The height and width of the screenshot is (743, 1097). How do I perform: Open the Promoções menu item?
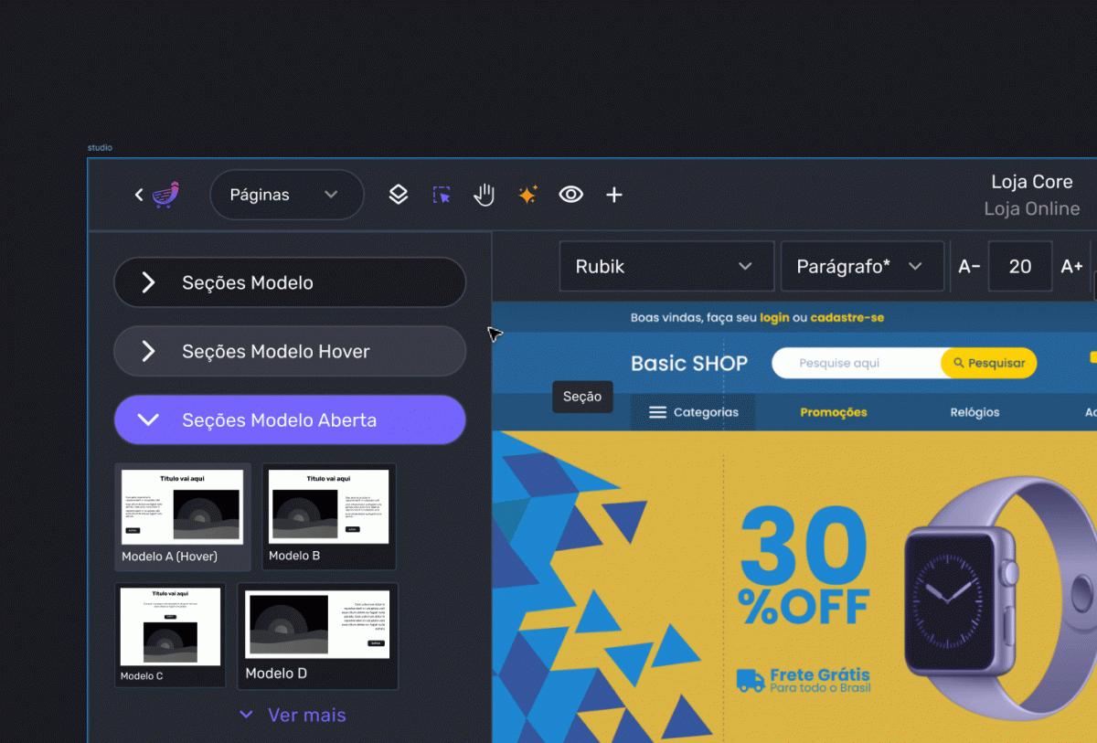[x=833, y=412]
